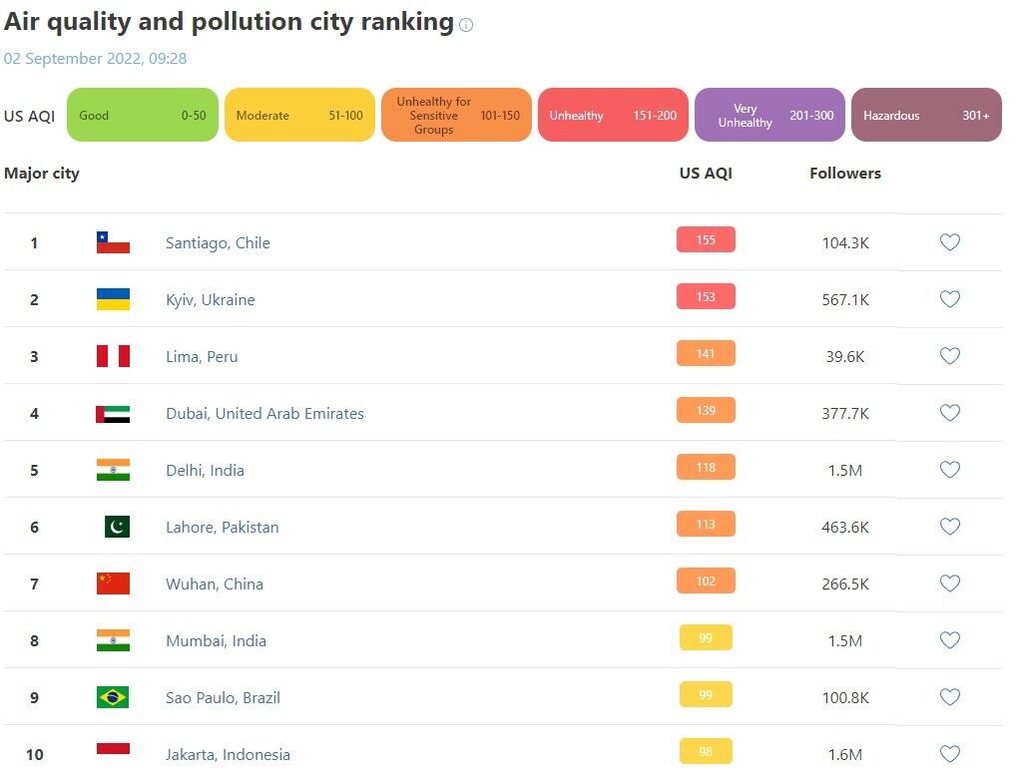Click the Followers column header
This screenshot has width=1016, height=779.
coord(845,173)
